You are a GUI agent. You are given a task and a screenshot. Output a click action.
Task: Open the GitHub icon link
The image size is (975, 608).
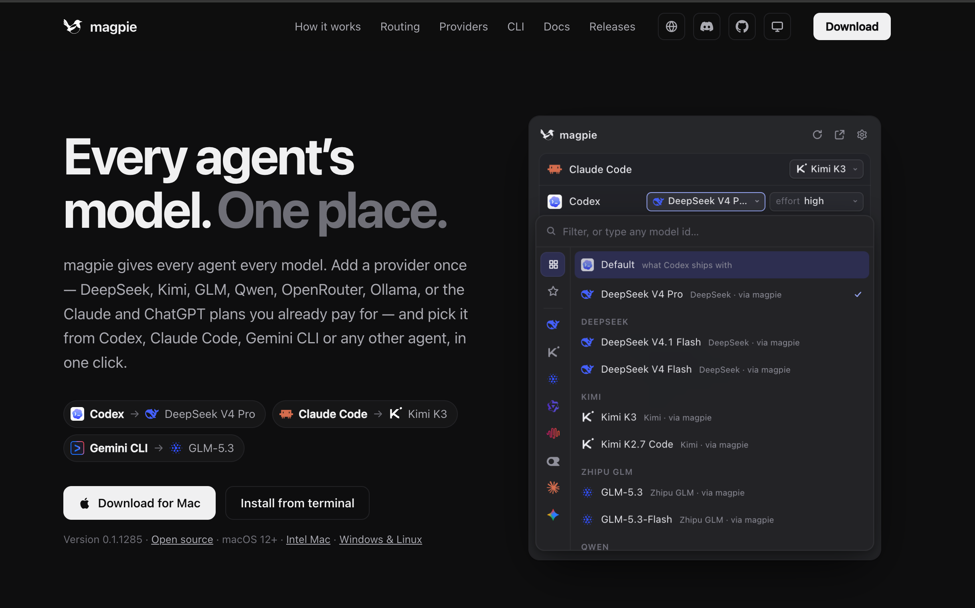[x=742, y=26]
